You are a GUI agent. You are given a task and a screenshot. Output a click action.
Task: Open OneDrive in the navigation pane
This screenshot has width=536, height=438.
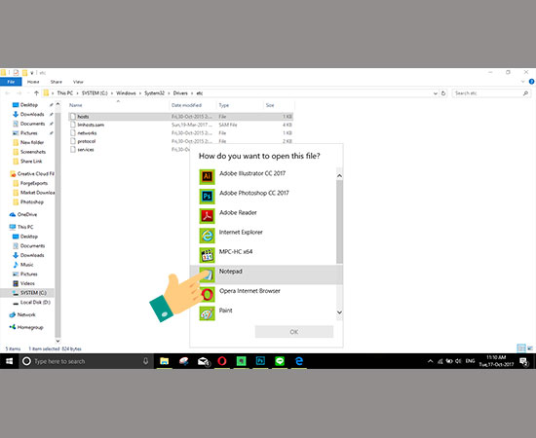tap(27, 215)
